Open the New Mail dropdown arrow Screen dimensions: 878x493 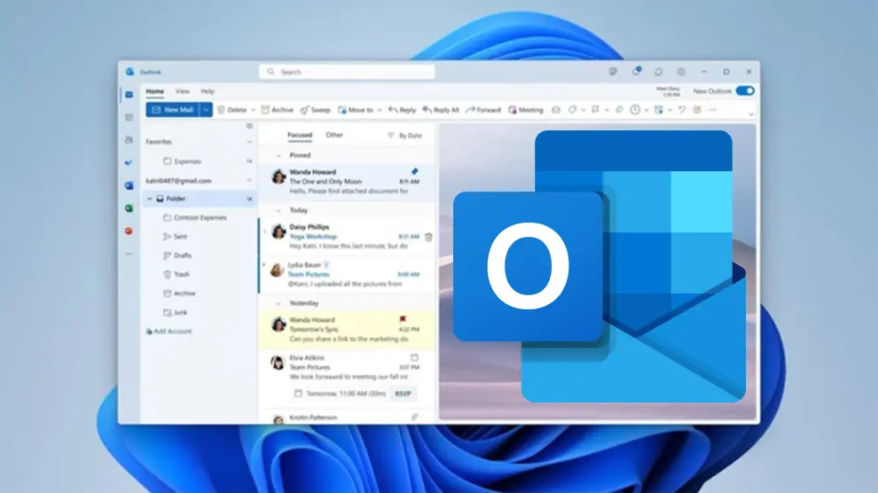point(207,110)
